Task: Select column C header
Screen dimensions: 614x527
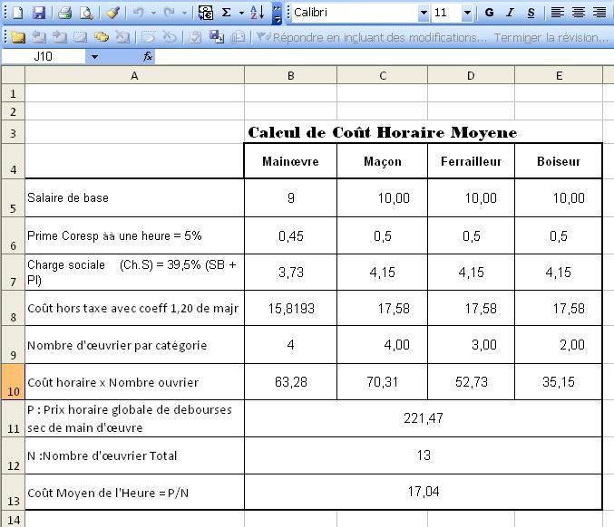Action: coord(383,75)
